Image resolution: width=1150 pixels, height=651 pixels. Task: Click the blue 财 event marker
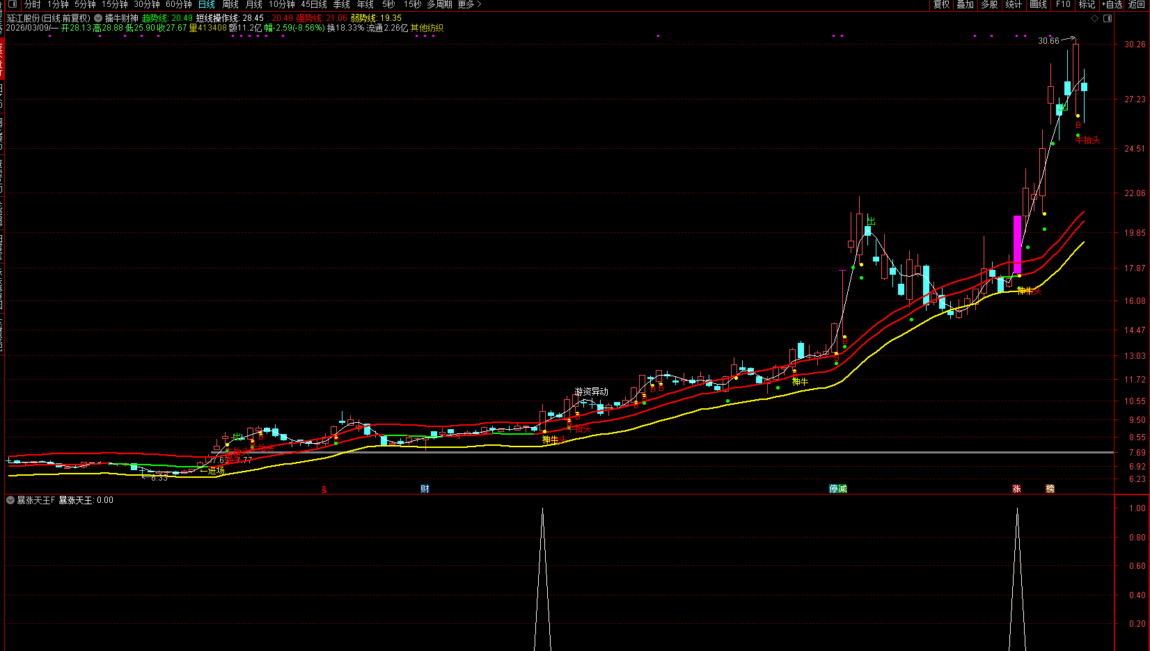coord(425,489)
